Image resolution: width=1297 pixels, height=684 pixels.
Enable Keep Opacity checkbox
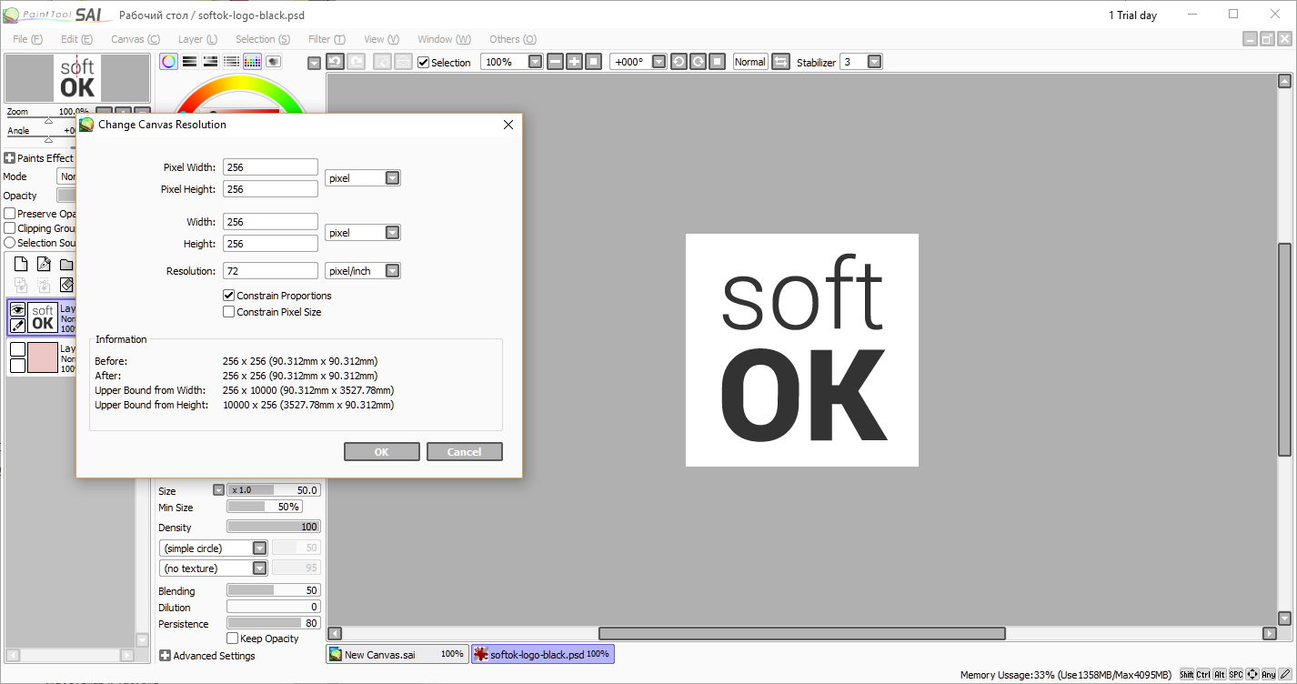click(x=233, y=639)
